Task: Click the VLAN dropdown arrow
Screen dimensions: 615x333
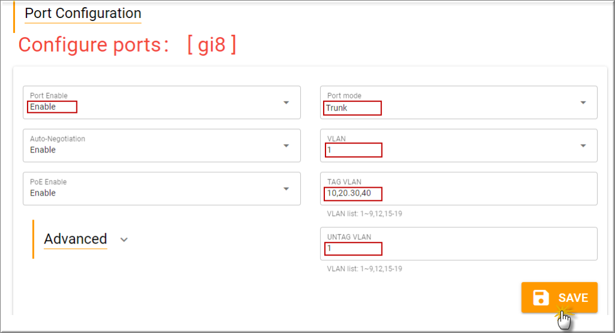Action: [583, 146]
